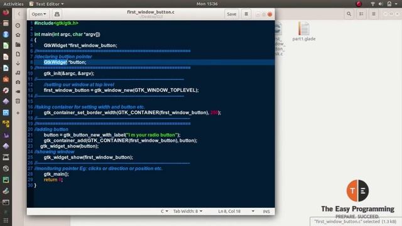Open Pictures in Files sidebar
This screenshot has height=226, width=402.
[x=18, y=82]
